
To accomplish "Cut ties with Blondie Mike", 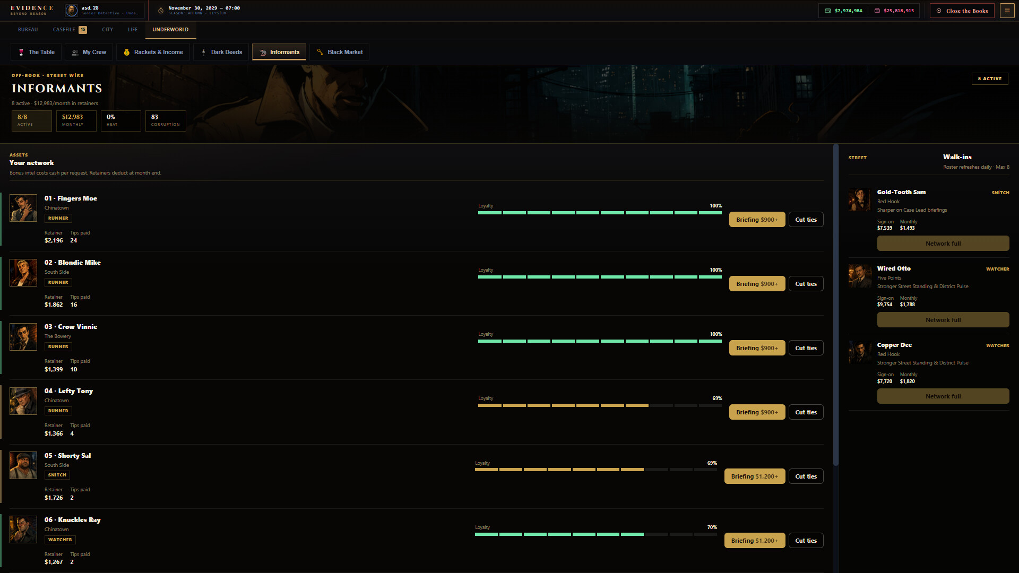I will pyautogui.click(x=806, y=284).
